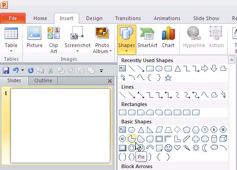This screenshot has height=170, width=237.
Task: Click the Redo repeat icon
Action: [31, 70]
